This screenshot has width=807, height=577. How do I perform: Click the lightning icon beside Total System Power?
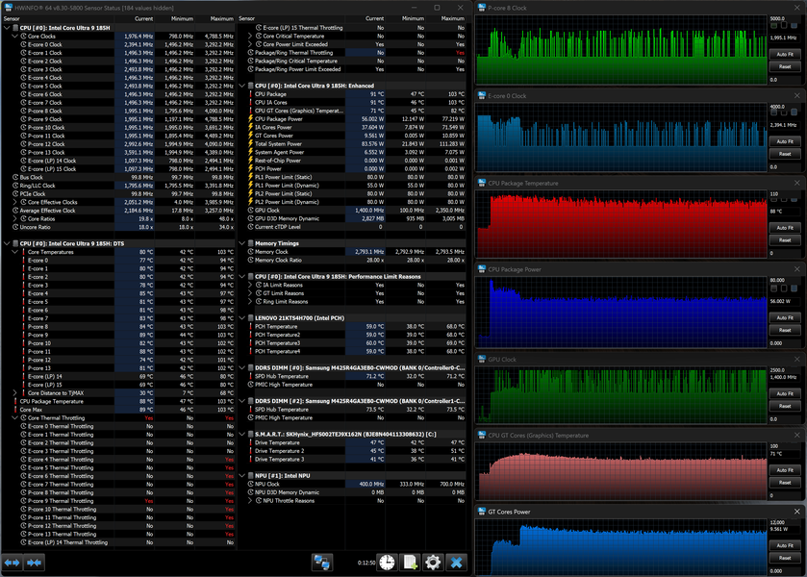251,143
